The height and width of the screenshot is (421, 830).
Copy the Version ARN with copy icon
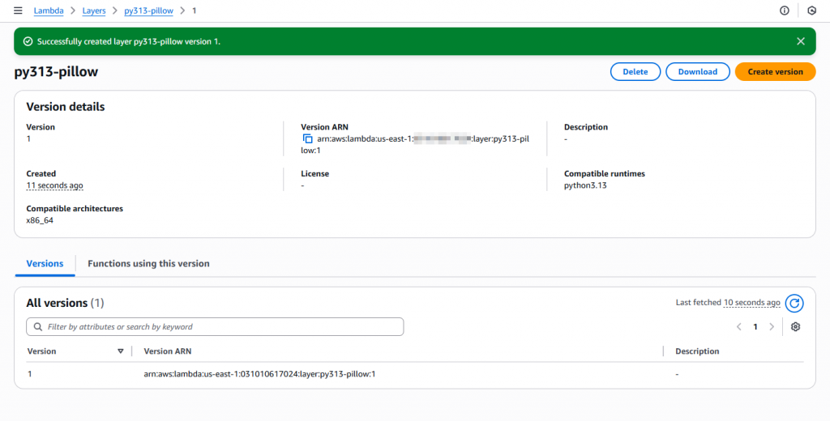307,138
